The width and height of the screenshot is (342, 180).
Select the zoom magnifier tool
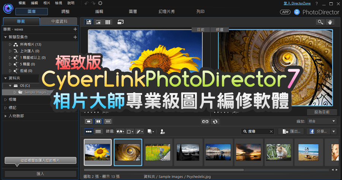pyautogui.click(x=320, y=22)
